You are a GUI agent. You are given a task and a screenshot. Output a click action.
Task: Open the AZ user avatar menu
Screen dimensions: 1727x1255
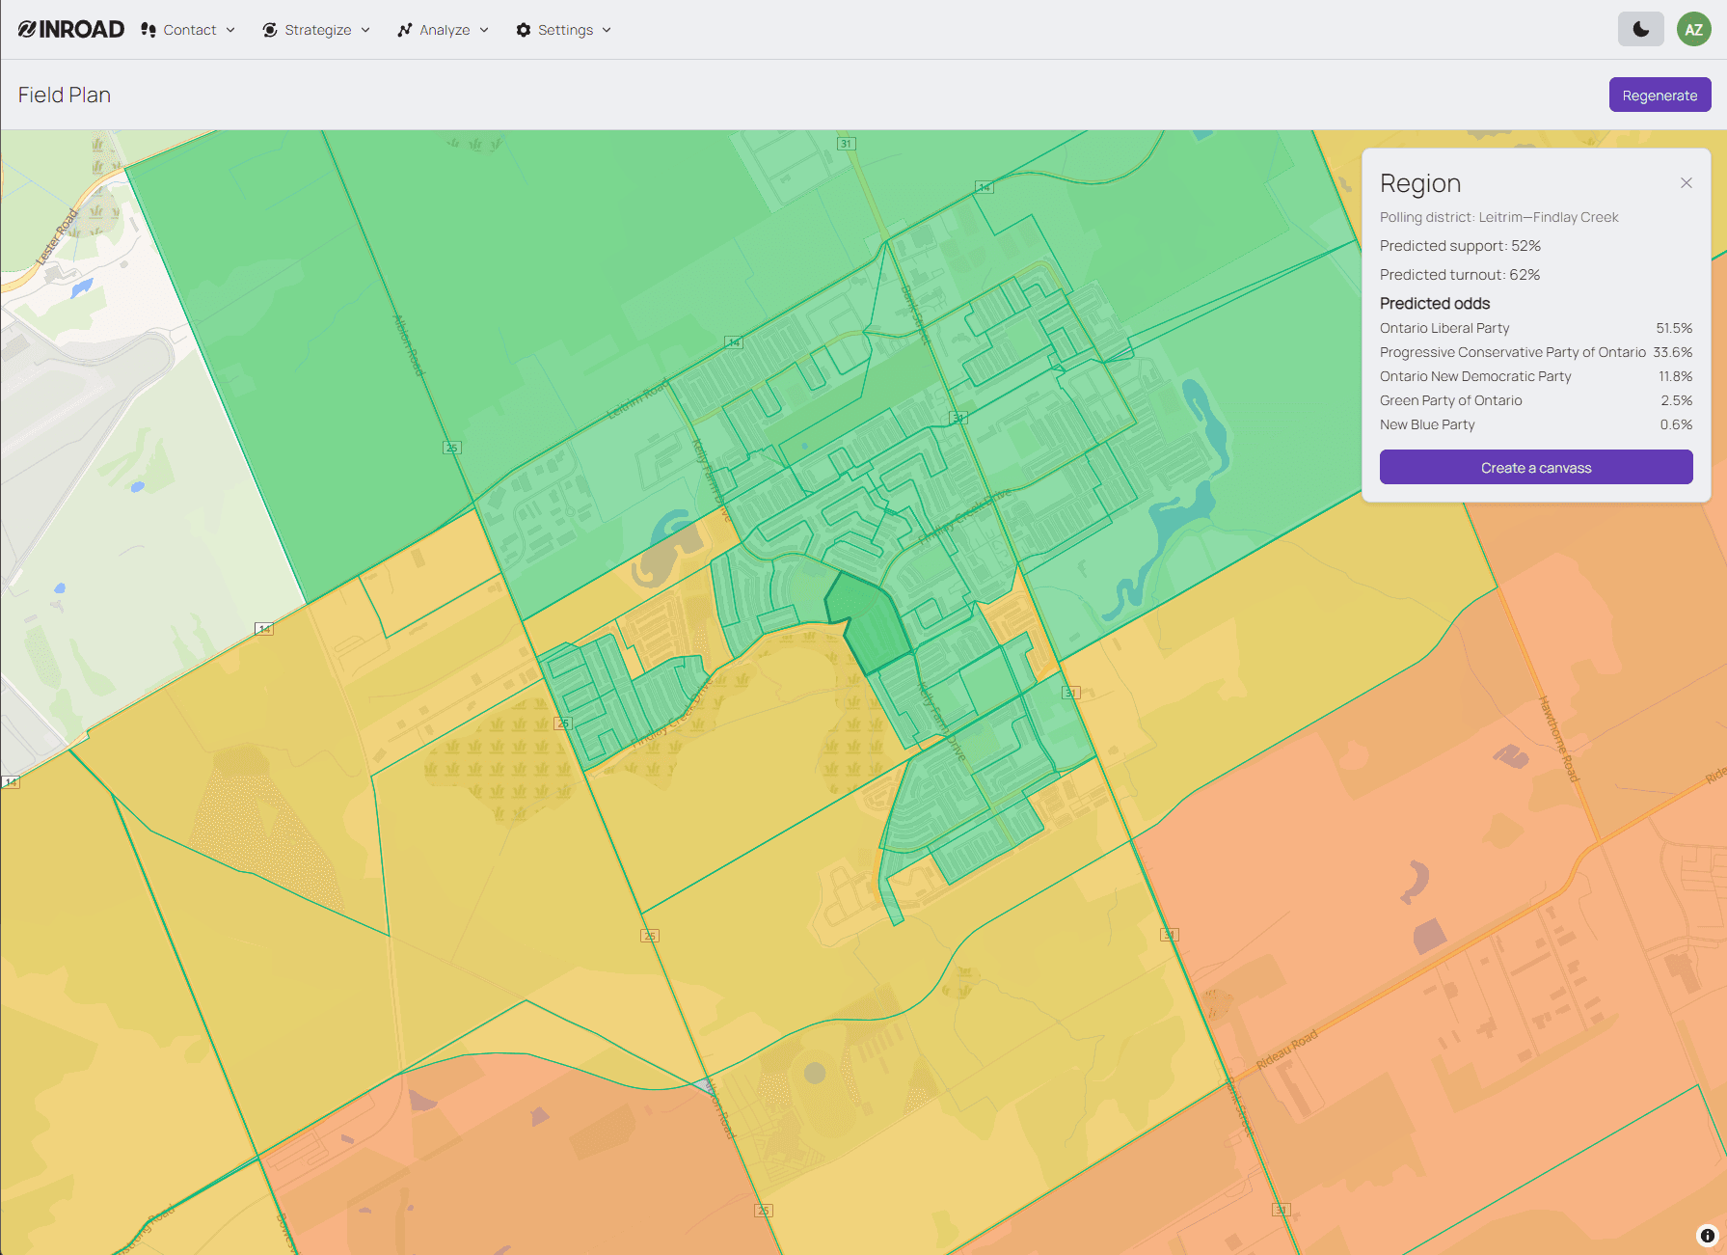[x=1693, y=29]
